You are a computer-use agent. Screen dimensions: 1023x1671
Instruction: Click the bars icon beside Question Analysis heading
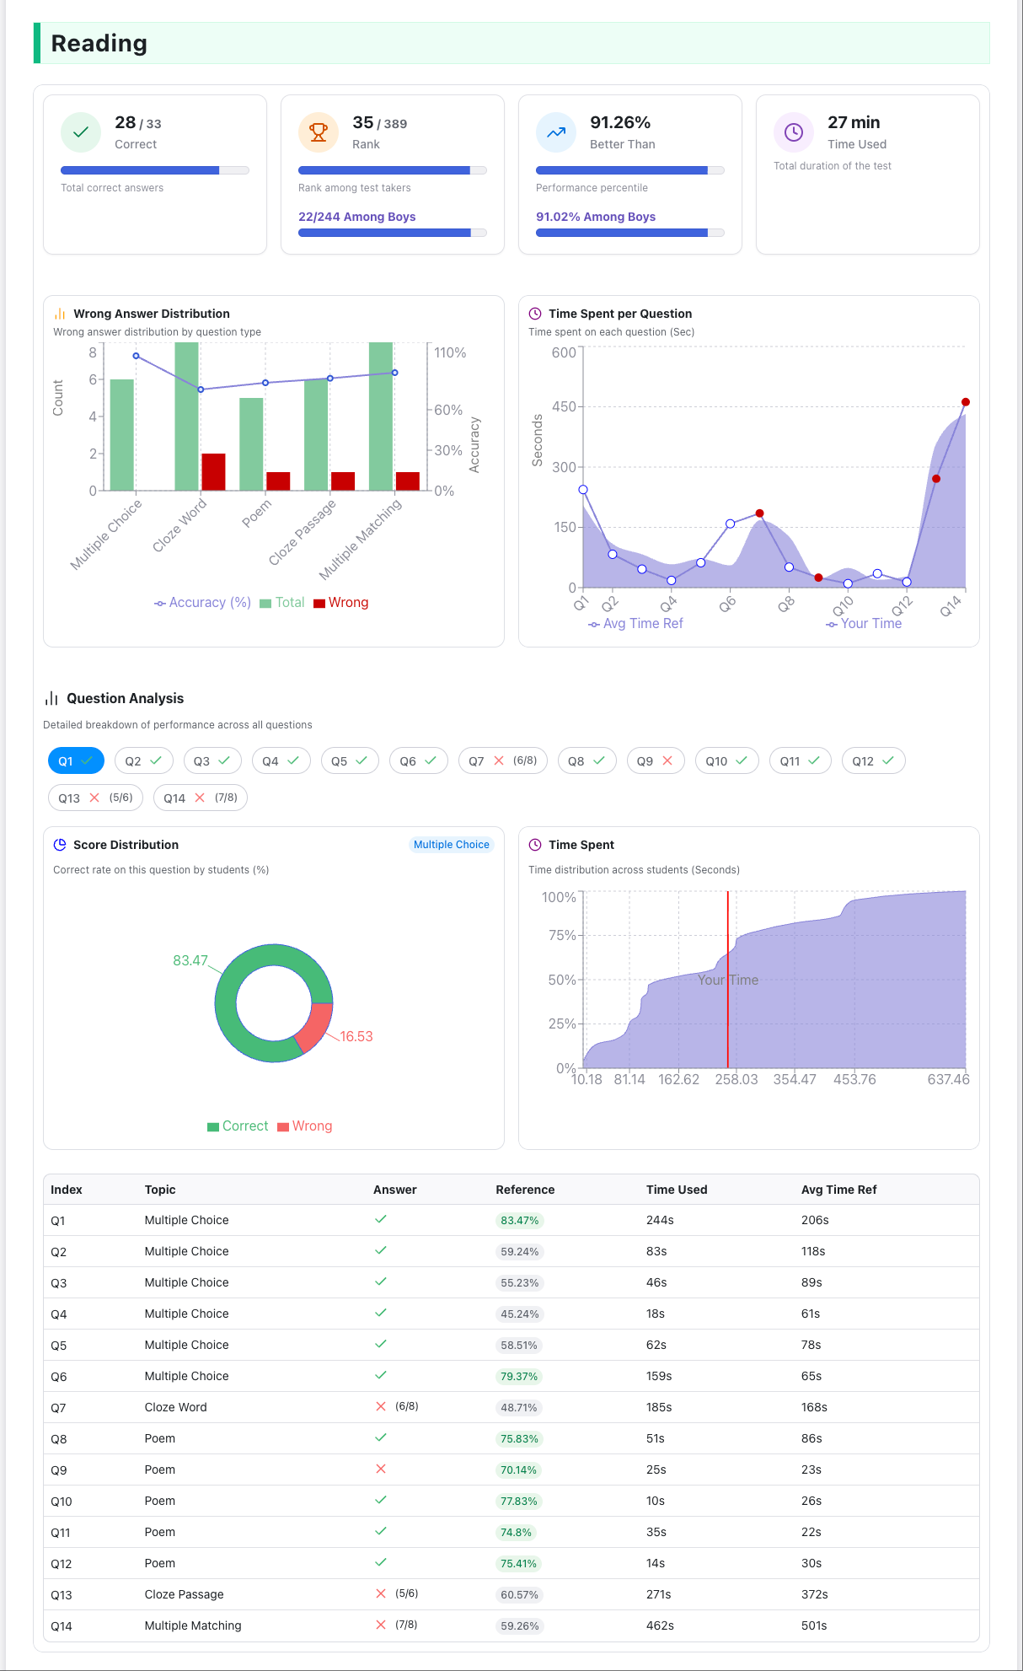(x=51, y=698)
